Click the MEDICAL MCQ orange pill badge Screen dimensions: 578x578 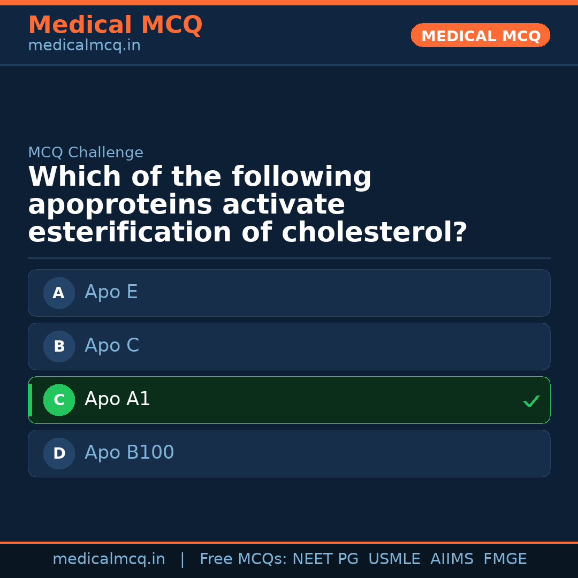(480, 35)
